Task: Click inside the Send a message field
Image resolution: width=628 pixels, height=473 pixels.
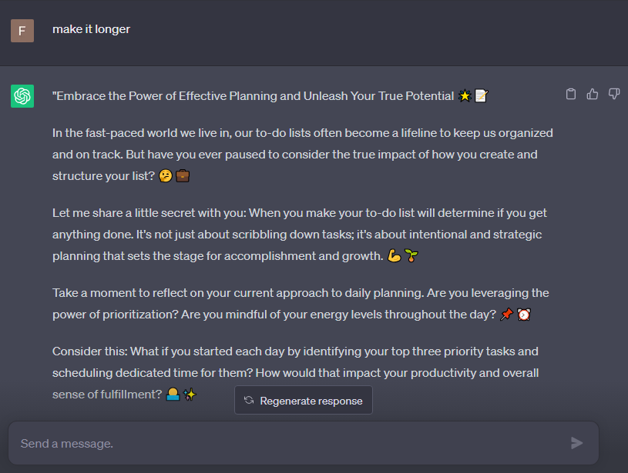Action: click(231, 442)
